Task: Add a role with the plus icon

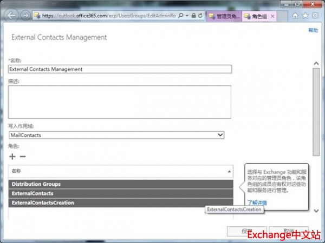Action: 12,157
